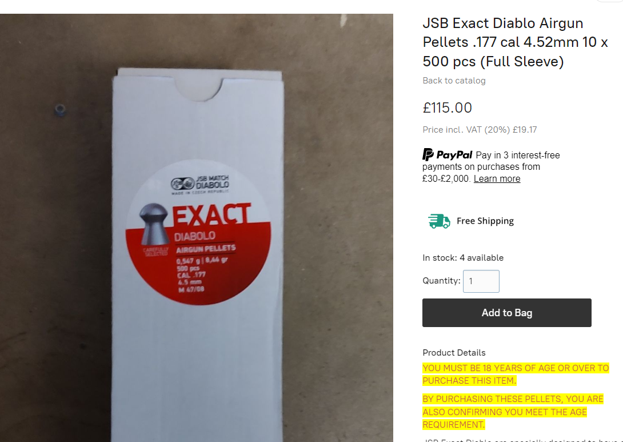Image resolution: width=623 pixels, height=442 pixels.
Task: Click the JSB Match Diabolo logo on label
Action: (x=200, y=185)
